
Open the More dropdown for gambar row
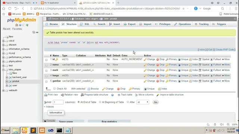[226, 81]
